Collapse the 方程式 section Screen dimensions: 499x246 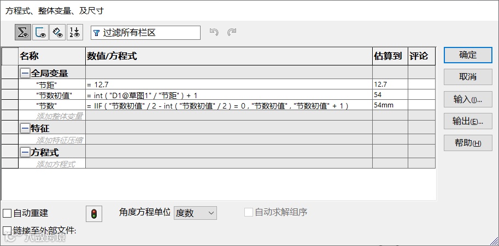coord(25,153)
